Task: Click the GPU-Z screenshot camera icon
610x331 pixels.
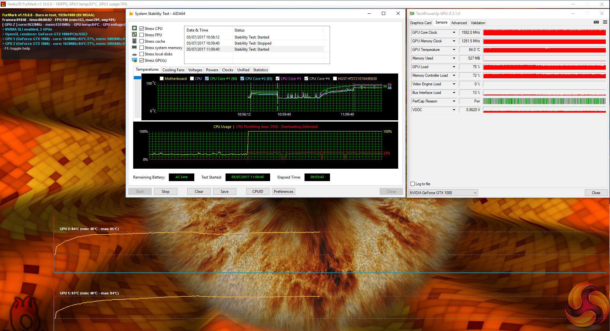Action: (596, 22)
